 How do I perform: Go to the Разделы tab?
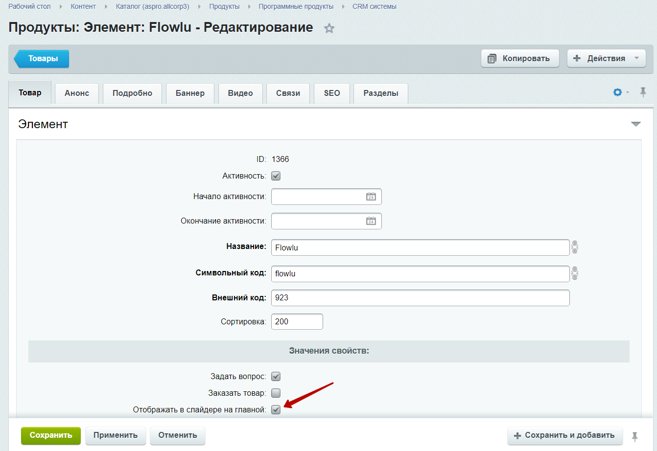381,93
